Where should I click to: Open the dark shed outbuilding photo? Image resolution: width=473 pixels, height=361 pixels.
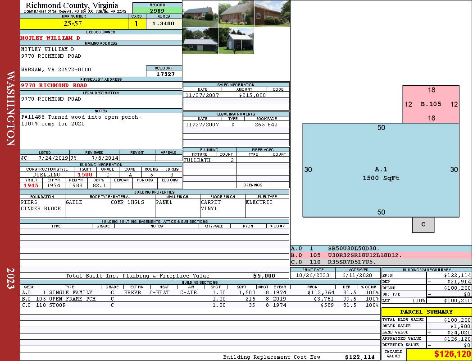[x=200, y=41]
